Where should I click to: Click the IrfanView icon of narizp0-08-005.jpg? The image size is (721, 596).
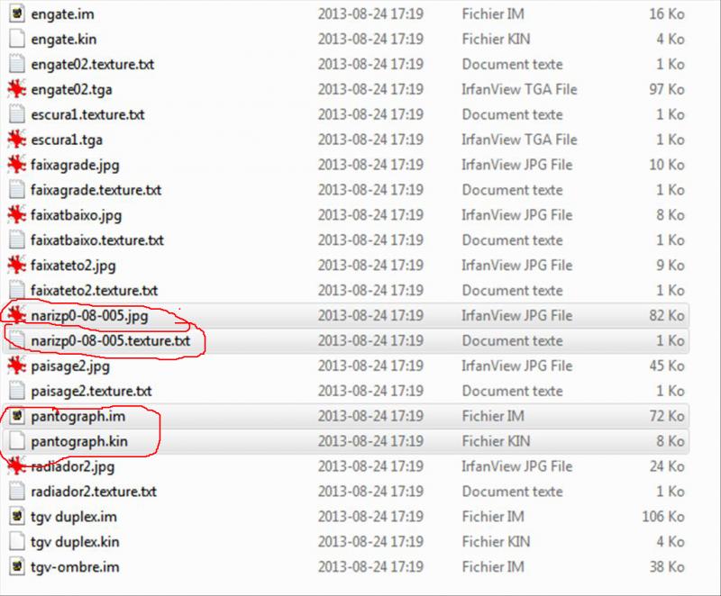[16, 315]
